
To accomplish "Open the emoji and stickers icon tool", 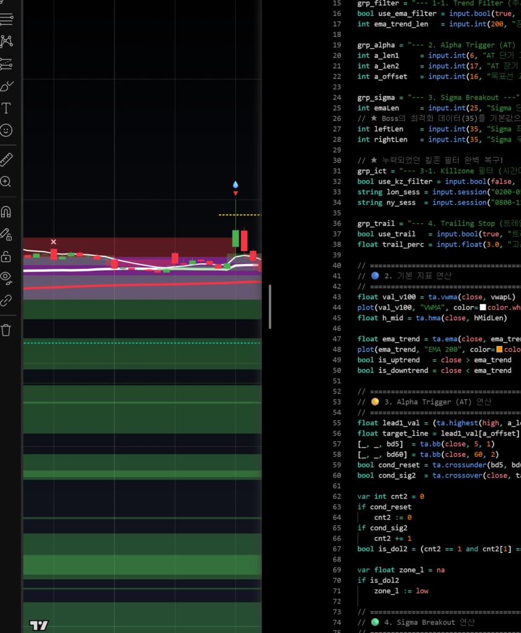I will pos(6,130).
